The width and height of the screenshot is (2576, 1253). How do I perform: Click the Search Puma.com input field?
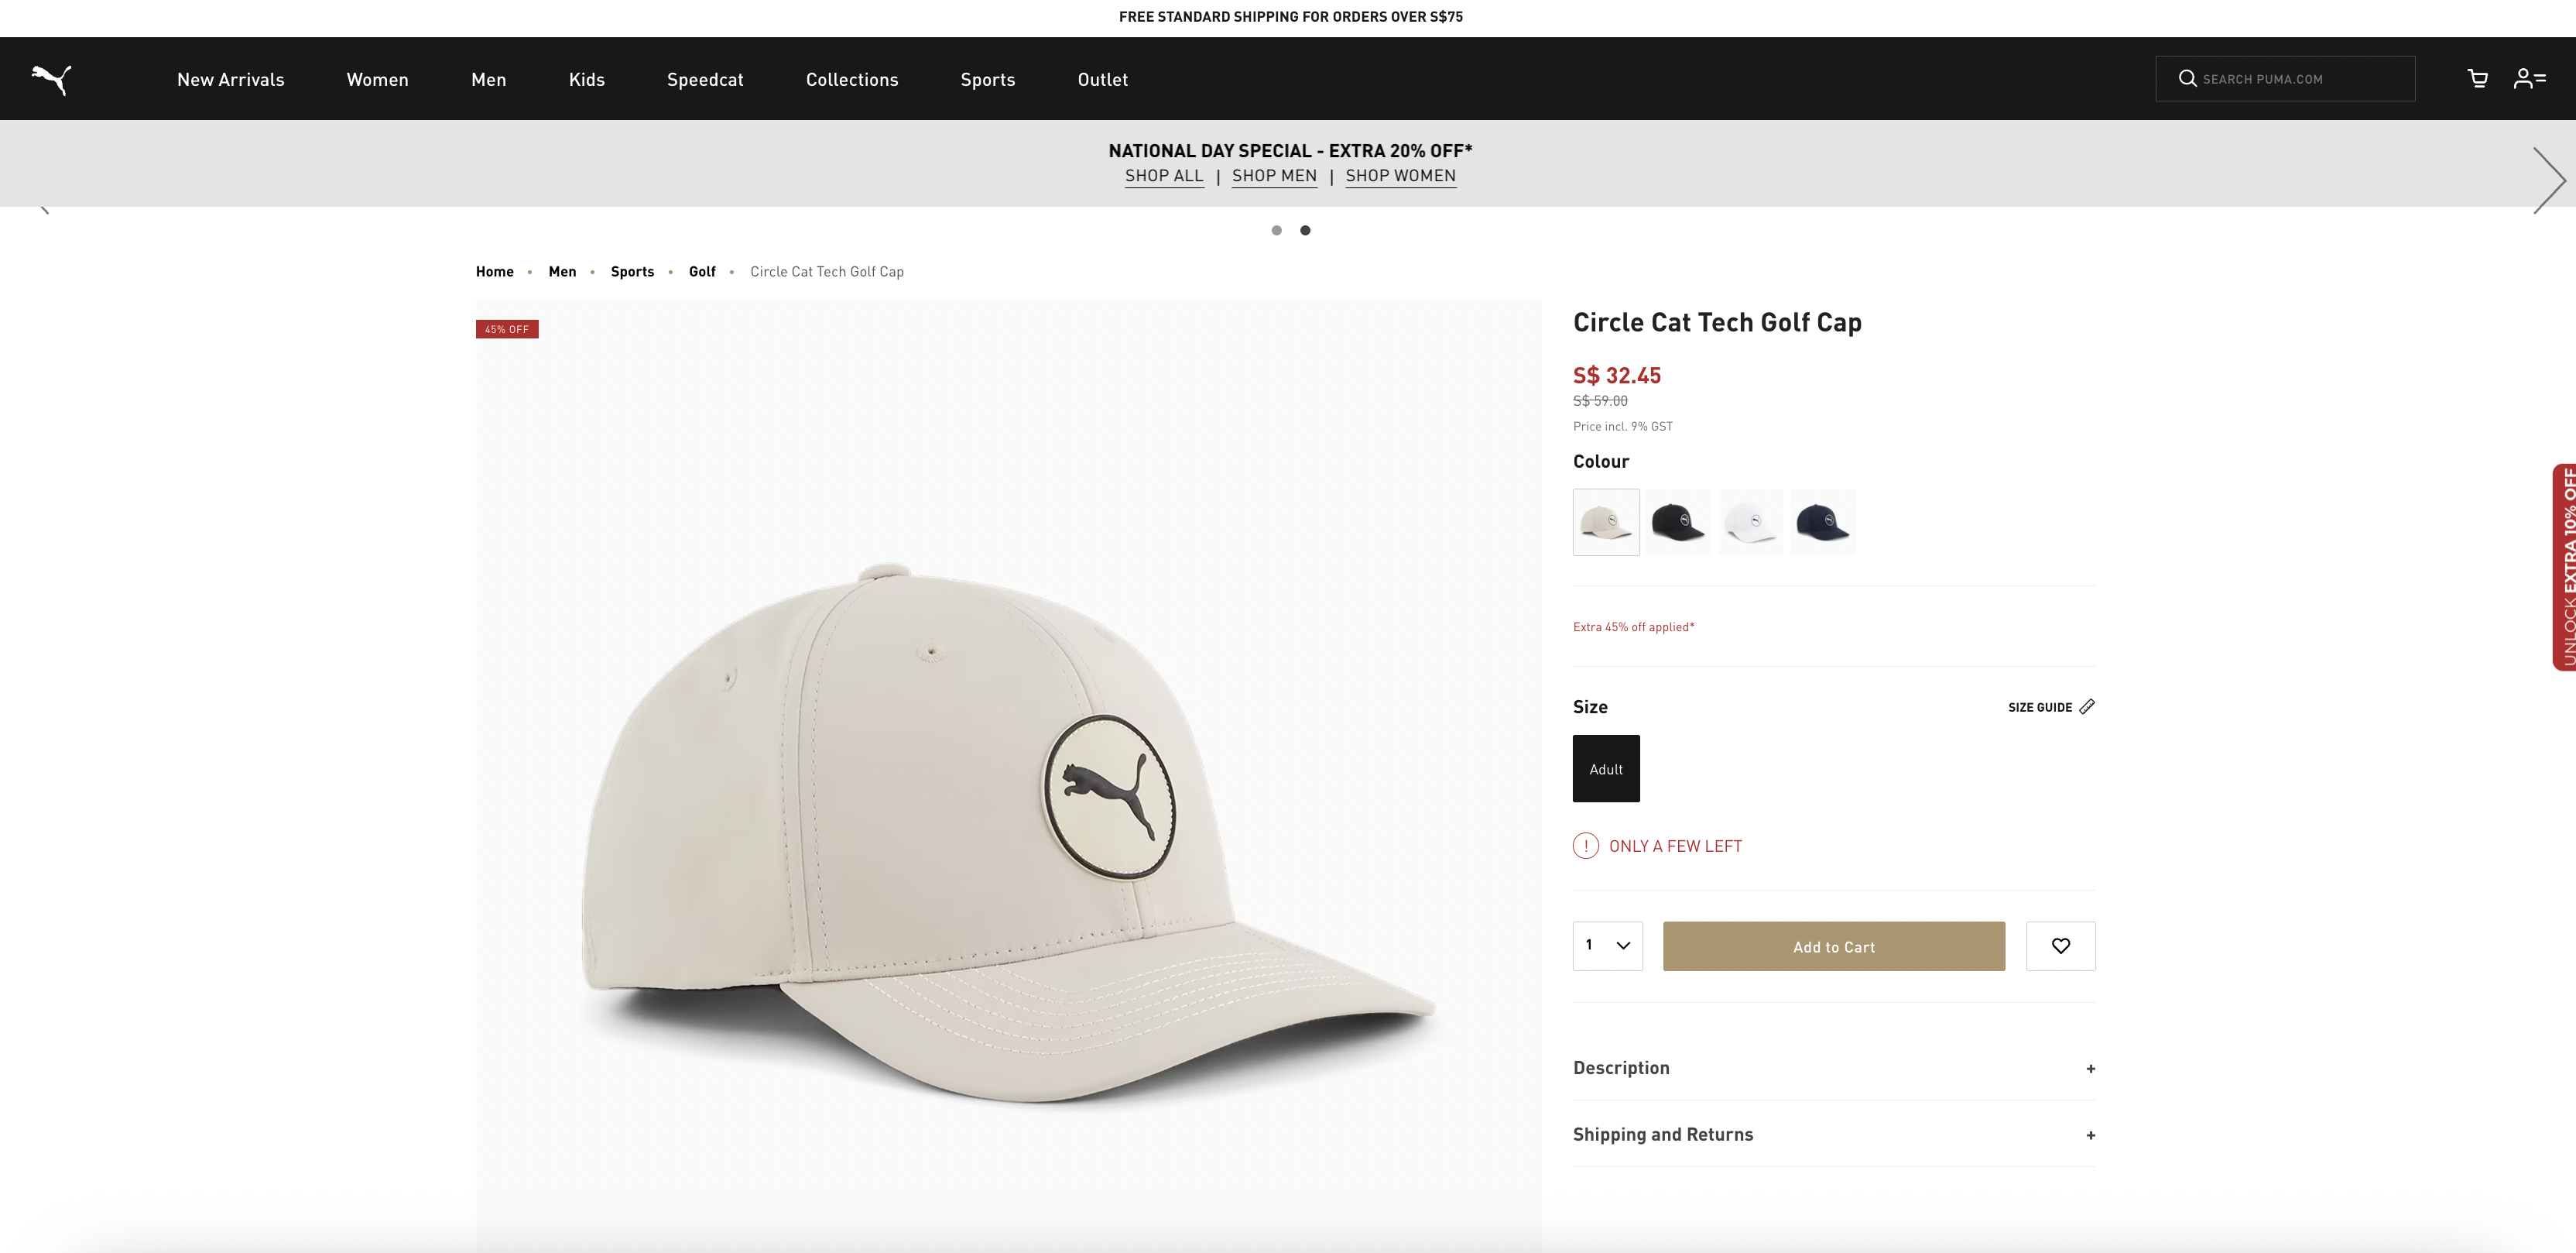point(2300,79)
